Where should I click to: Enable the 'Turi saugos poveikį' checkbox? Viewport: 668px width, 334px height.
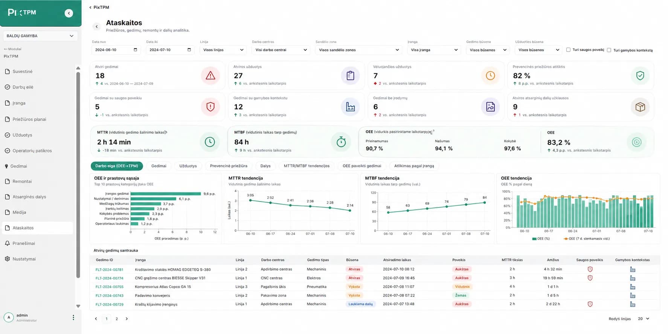568,50
